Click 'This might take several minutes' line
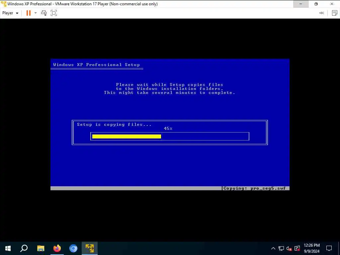Screen dimensions: 340x255 pyautogui.click(x=170, y=93)
